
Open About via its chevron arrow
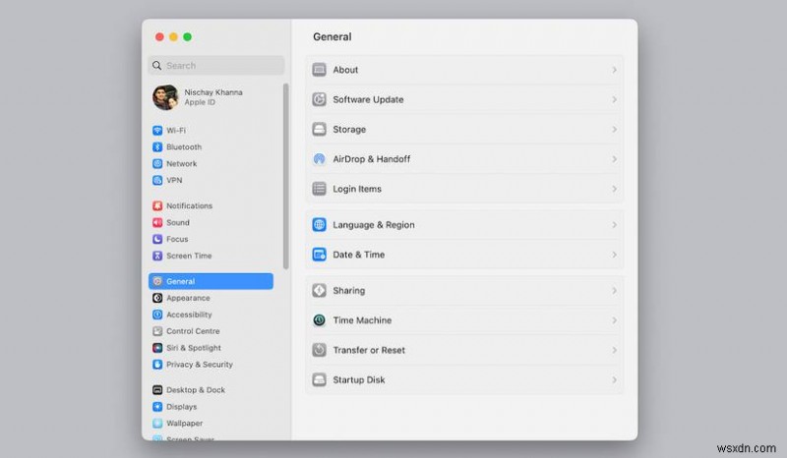(614, 70)
